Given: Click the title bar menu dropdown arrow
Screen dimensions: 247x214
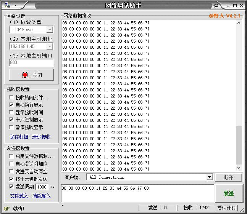Looking at the screenshot, I should [x=15, y=6].
